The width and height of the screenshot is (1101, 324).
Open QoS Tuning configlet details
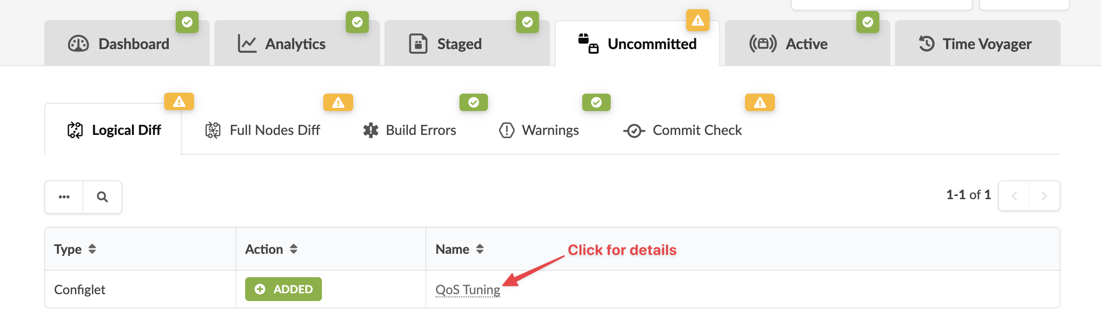point(467,290)
